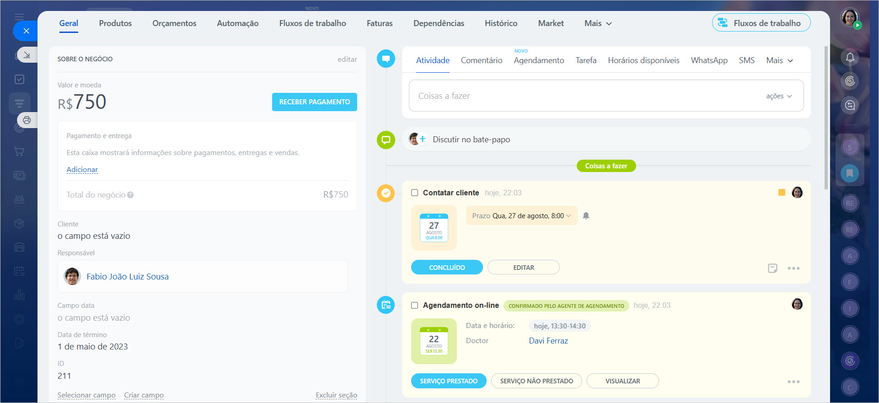The width and height of the screenshot is (879, 403).
Task: Click the 27 Agosto calendar thumbnail
Action: (434, 228)
